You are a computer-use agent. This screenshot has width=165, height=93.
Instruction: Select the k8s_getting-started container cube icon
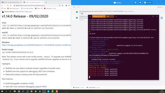tap(77, 18)
